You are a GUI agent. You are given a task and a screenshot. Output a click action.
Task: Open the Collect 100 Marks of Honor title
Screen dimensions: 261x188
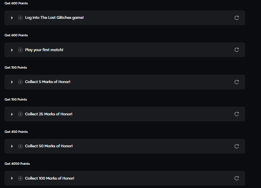[x=50, y=178]
